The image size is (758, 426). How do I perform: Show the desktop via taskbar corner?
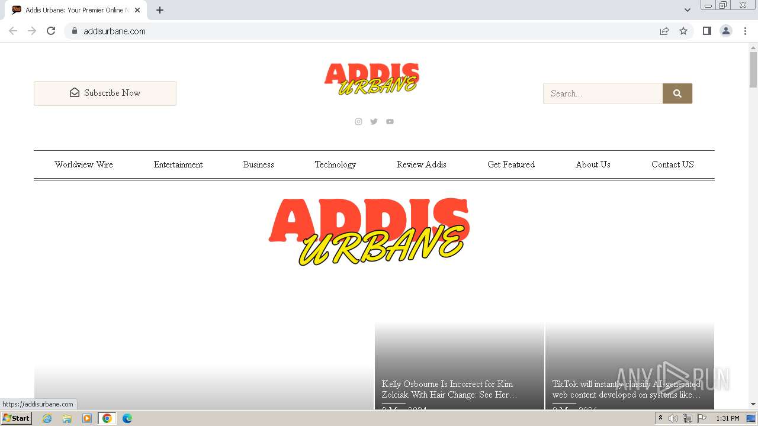(x=751, y=418)
